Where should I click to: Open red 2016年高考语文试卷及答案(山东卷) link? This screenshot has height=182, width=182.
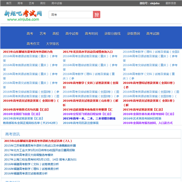[90, 103]
